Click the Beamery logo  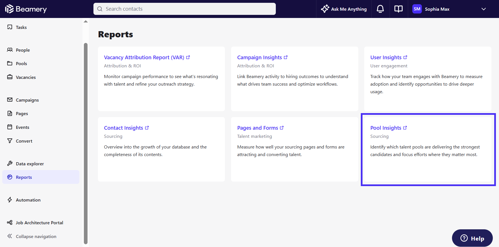pyautogui.click(x=26, y=9)
